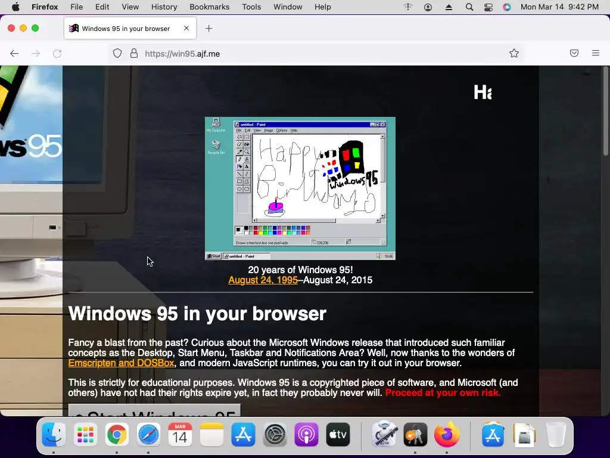
Task: Open the Edit menu
Action: (102, 7)
